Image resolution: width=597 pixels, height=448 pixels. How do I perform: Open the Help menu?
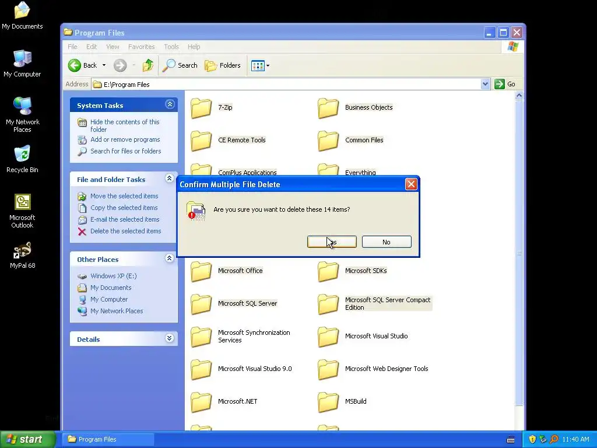tap(194, 47)
